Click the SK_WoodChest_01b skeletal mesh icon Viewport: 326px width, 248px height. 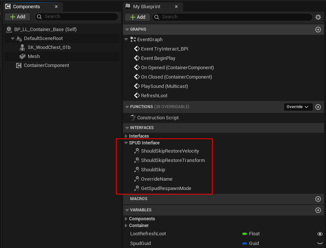(x=22, y=48)
